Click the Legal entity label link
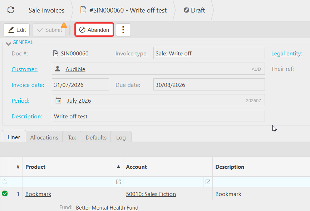 coord(287,54)
